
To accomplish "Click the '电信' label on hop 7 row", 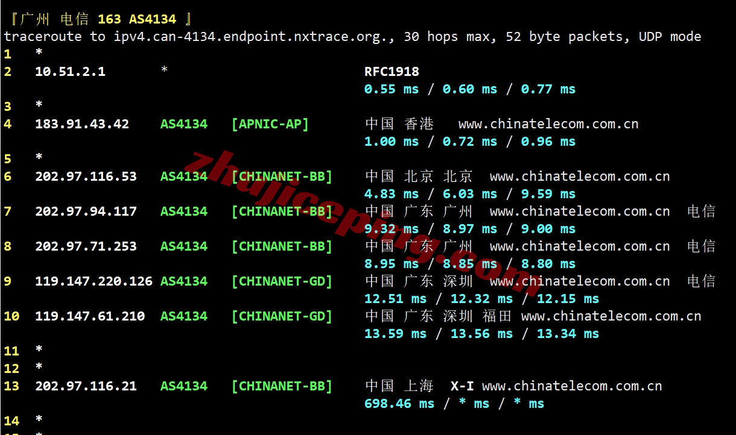I will point(701,211).
